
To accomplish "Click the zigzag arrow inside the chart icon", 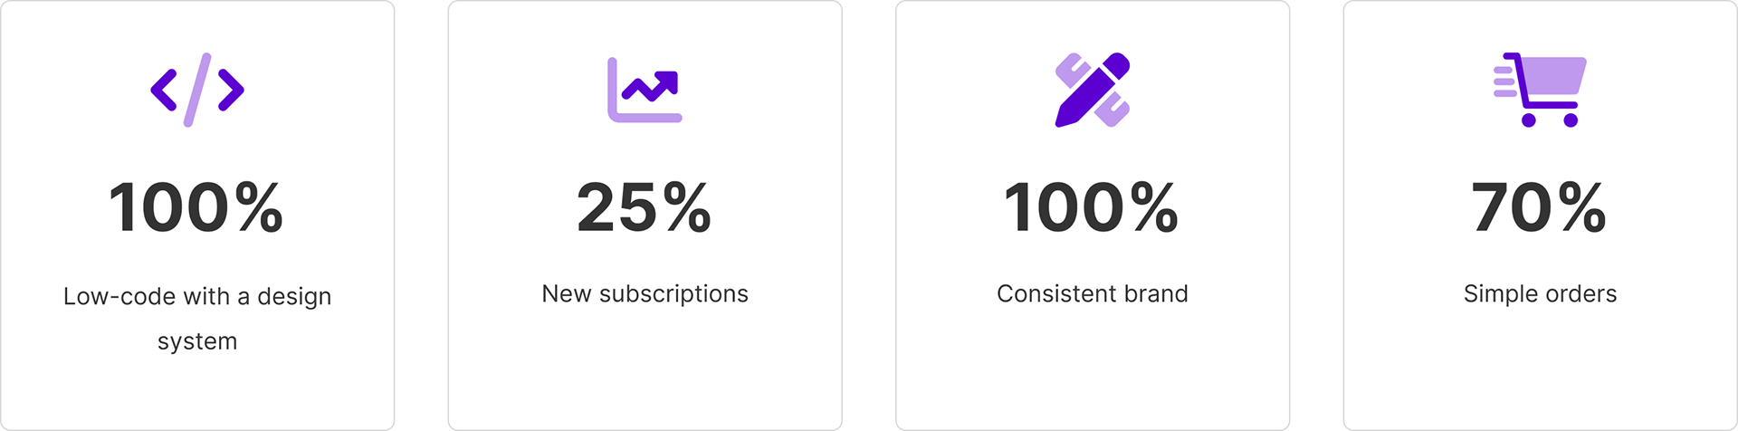I will (652, 86).
